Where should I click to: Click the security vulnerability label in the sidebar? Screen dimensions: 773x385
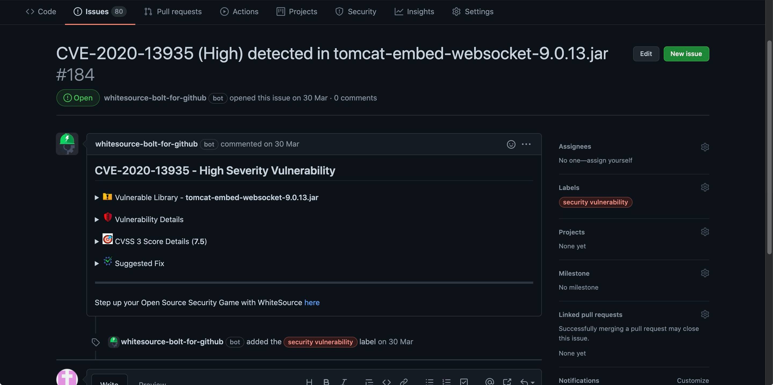595,202
